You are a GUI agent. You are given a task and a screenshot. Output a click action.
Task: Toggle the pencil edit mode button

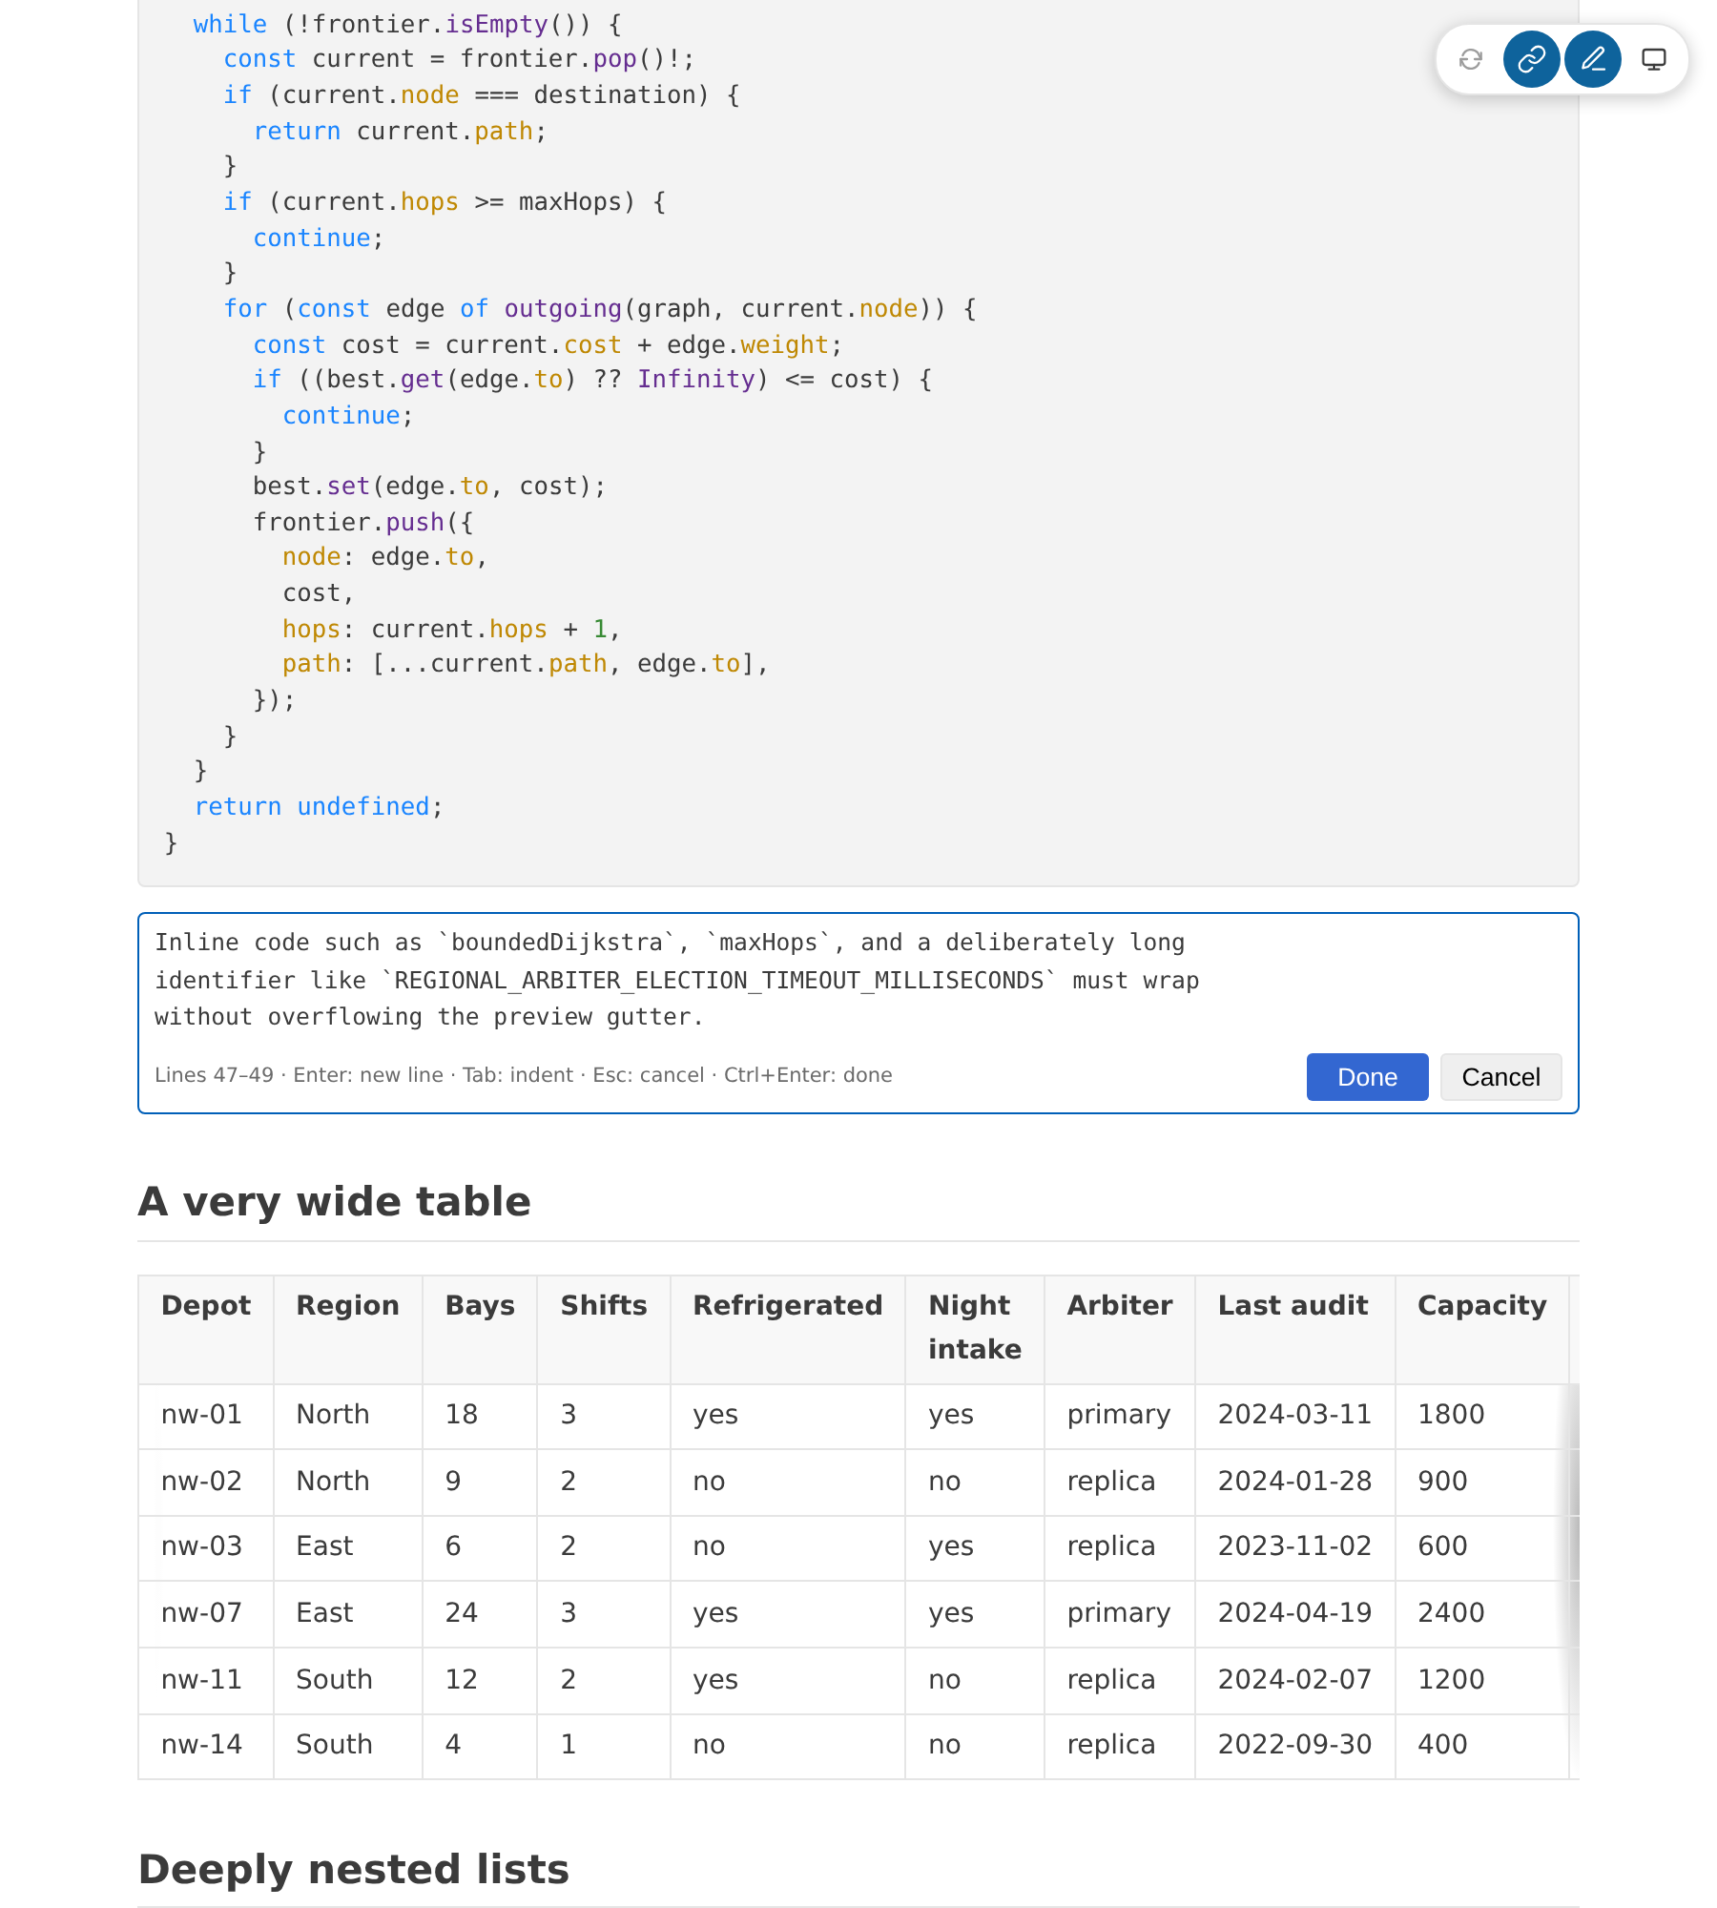tap(1592, 59)
